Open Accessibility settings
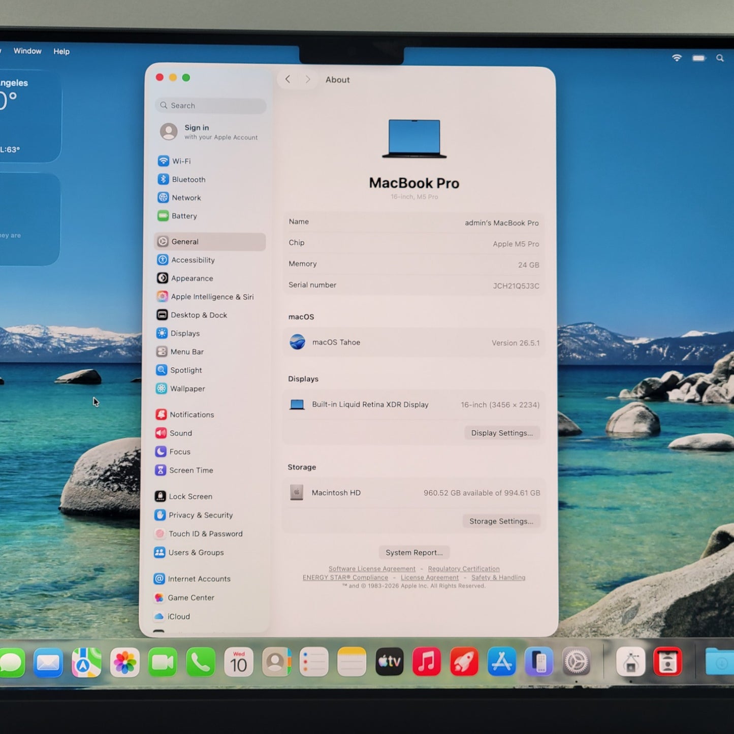 pyautogui.click(x=210, y=260)
